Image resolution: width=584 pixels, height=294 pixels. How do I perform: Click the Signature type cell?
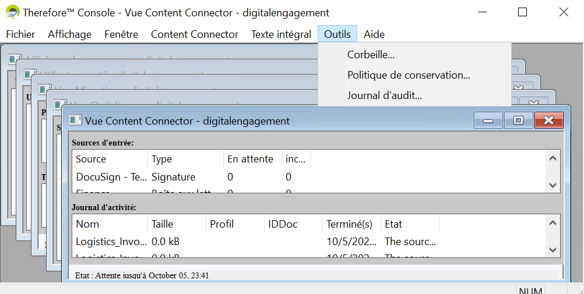(x=173, y=177)
